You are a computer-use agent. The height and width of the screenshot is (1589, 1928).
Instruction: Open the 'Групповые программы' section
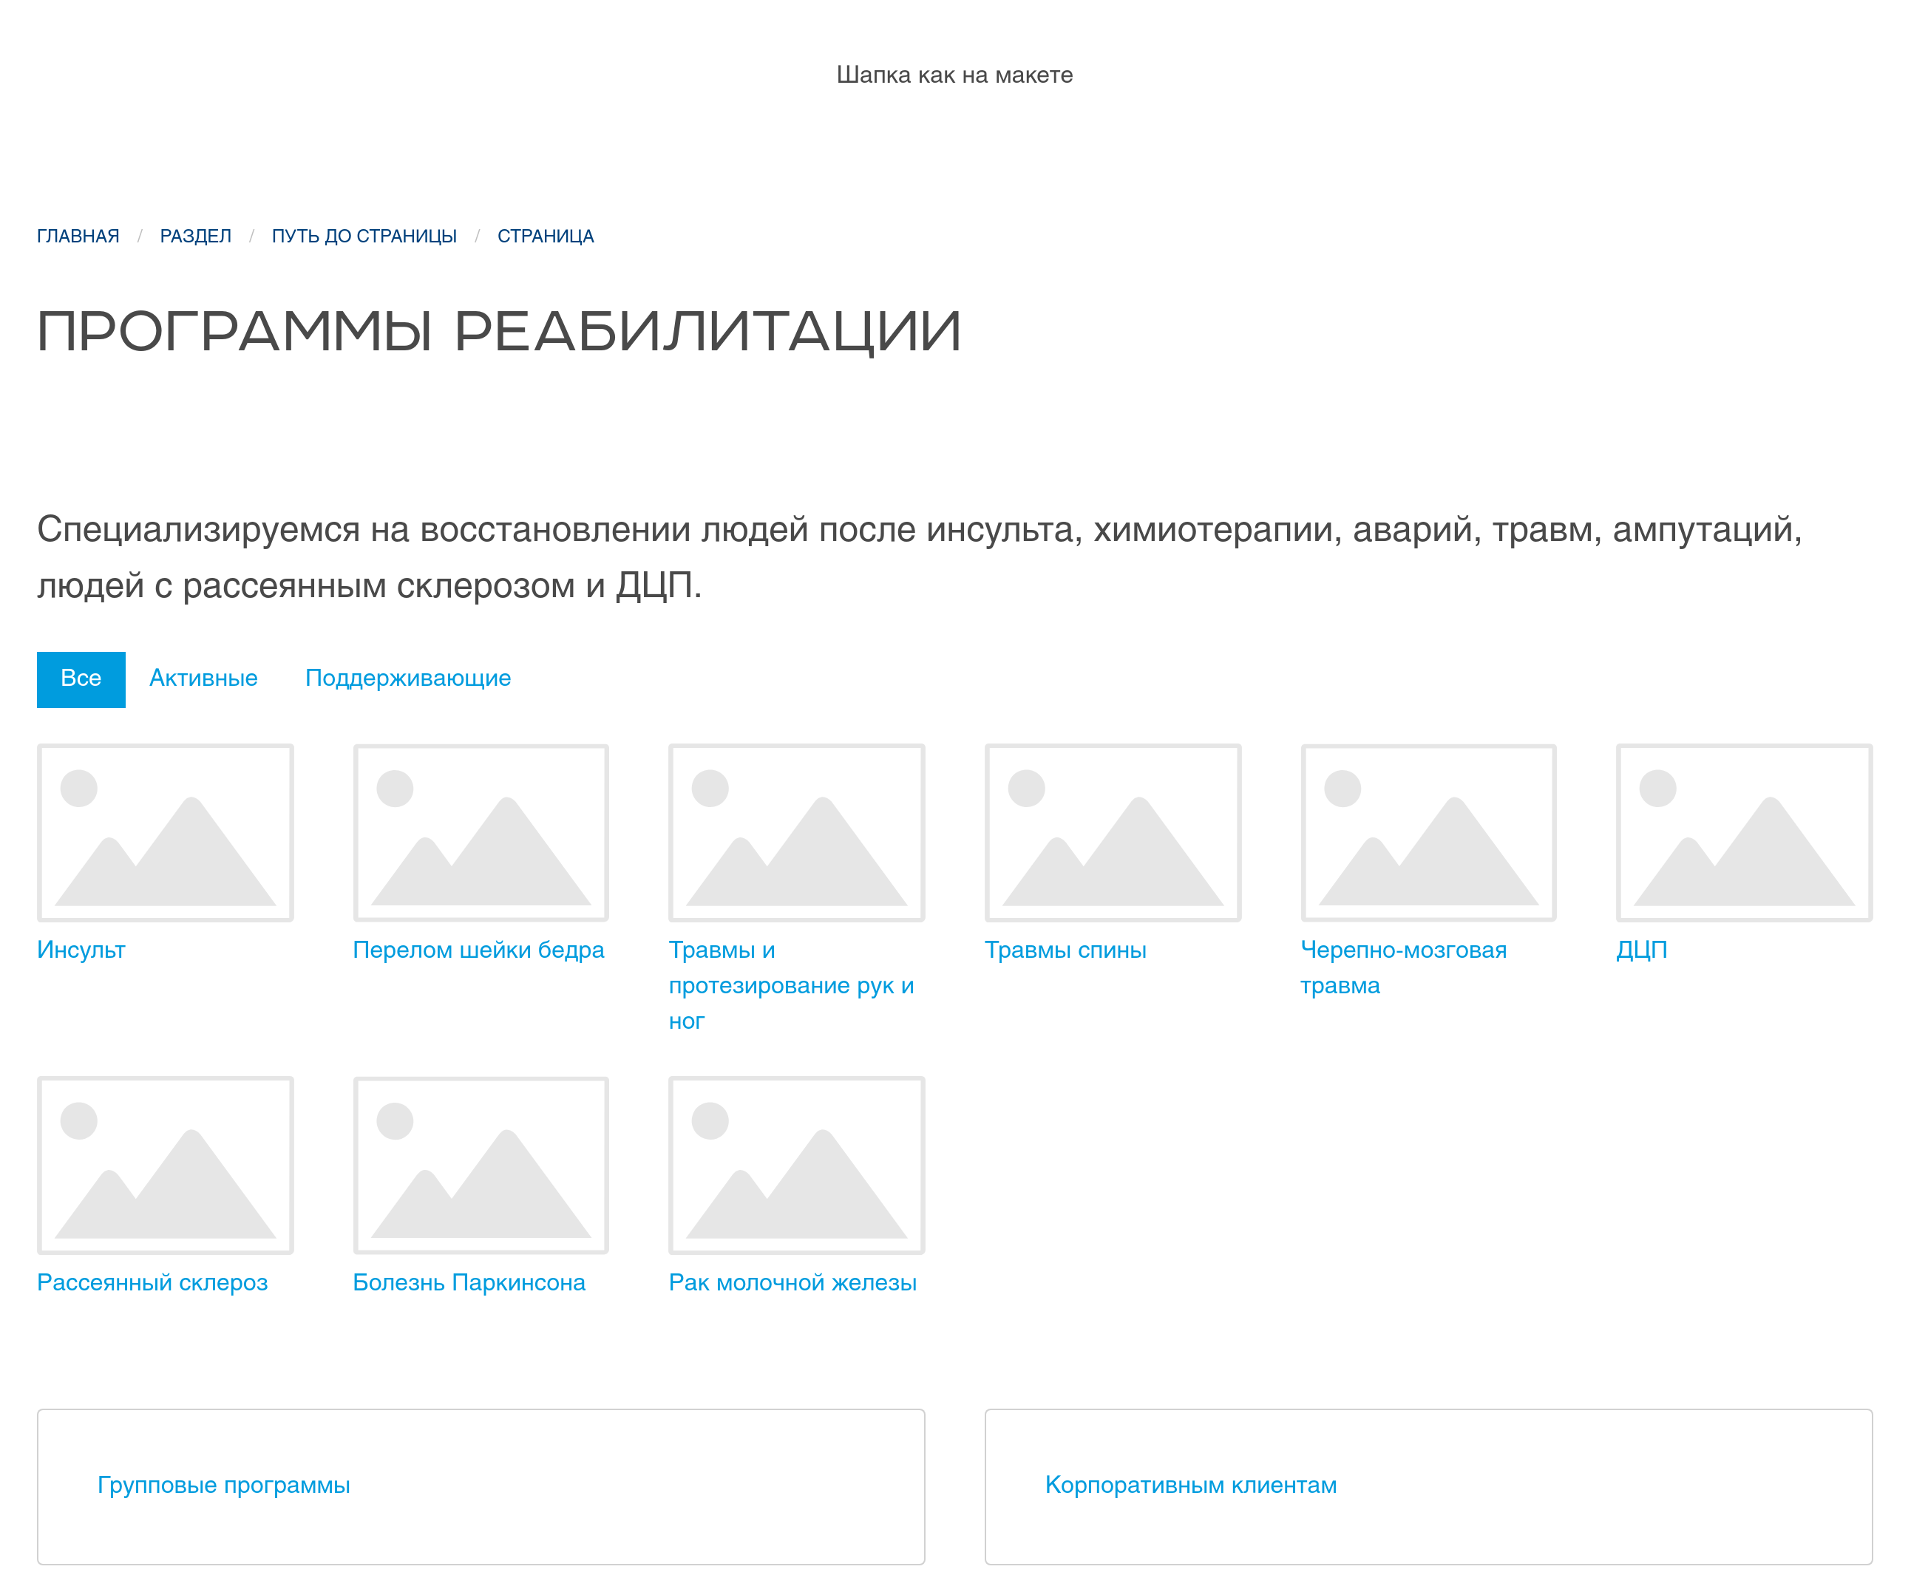click(223, 1485)
